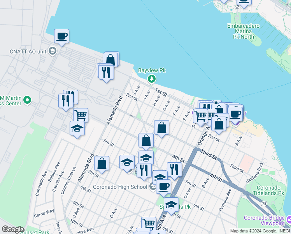Click the graduation cap marker left of the 5th St coffee cup

pyautogui.click(x=160, y=176)
